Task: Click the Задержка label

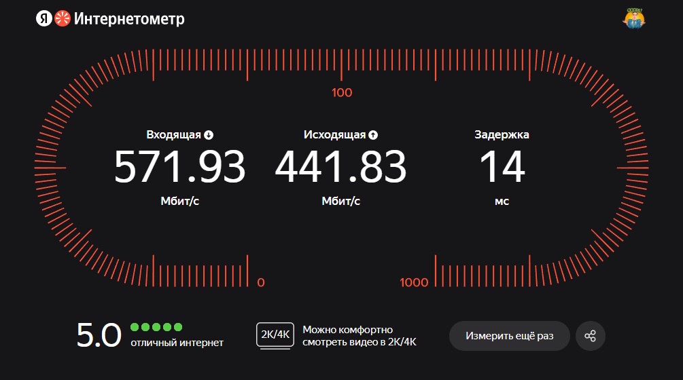Action: (502, 135)
